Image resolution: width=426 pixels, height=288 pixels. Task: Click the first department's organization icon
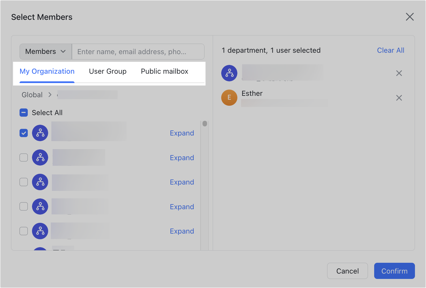coord(40,133)
